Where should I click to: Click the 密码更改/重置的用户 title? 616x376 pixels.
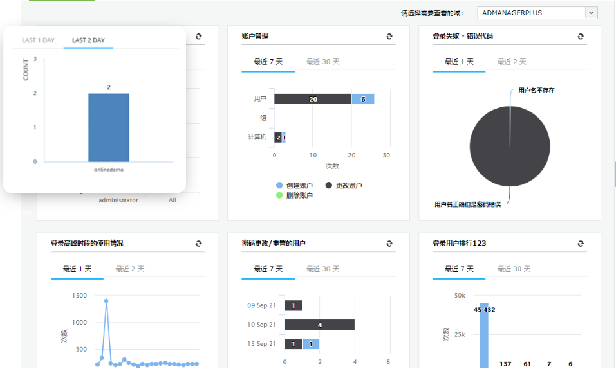[x=274, y=244]
